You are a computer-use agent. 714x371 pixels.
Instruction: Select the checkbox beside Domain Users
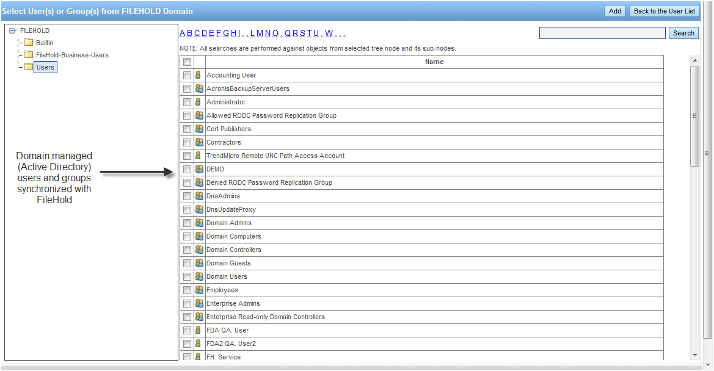point(187,276)
